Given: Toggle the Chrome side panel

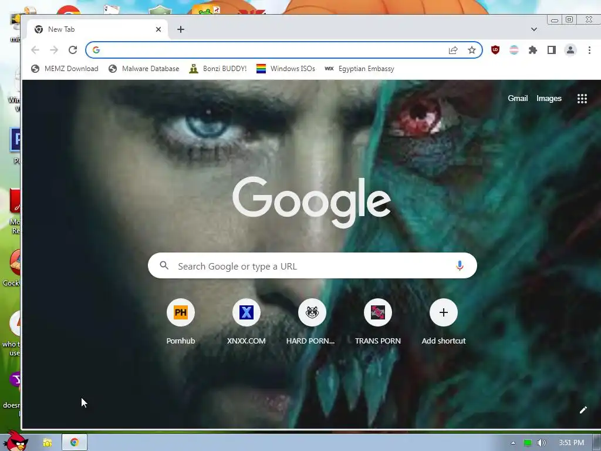Looking at the screenshot, I should tap(552, 50).
